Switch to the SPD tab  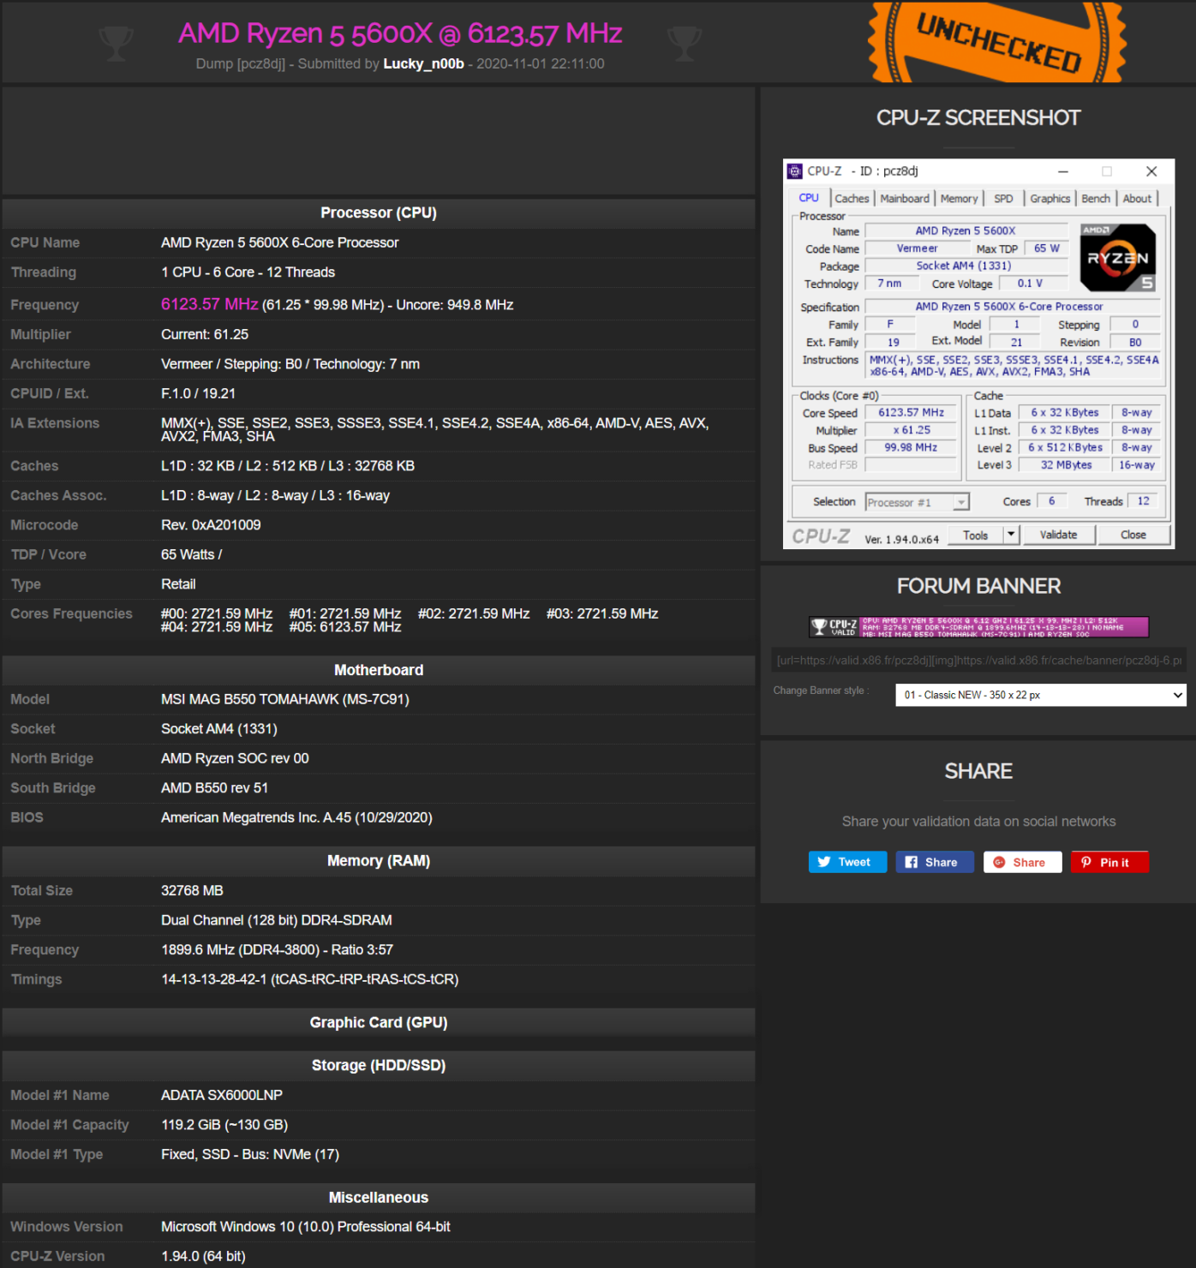pyautogui.click(x=1003, y=199)
